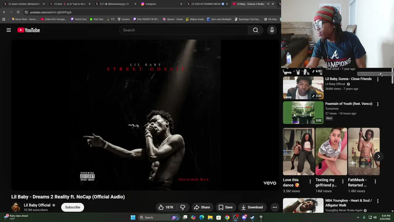Open options for Close Friends video
The height and width of the screenshot is (222, 394).
coord(378,79)
